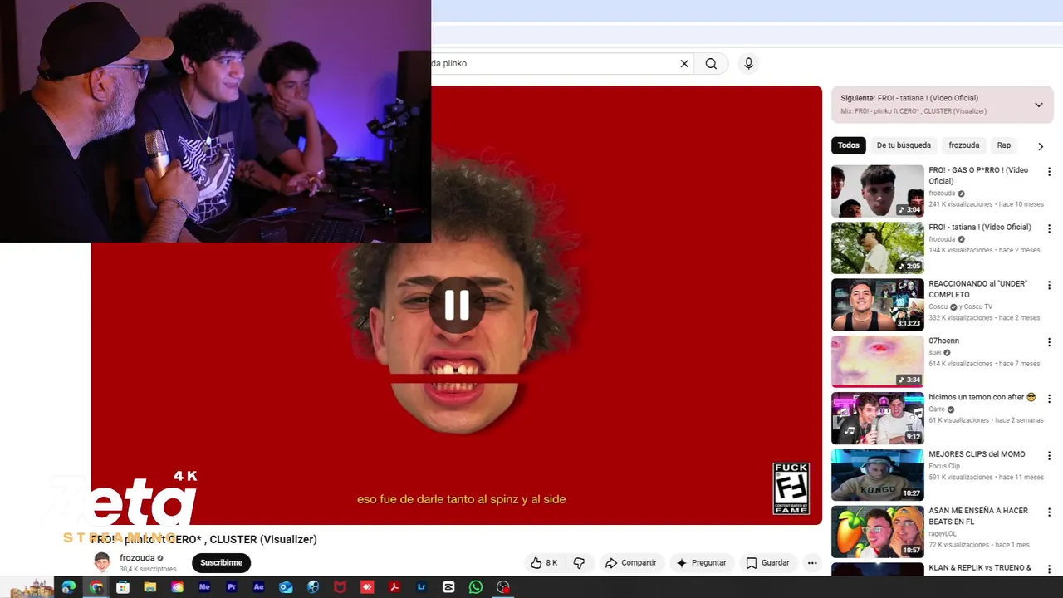This screenshot has width=1063, height=598.
Task: Click suei channel name
Action: click(x=935, y=352)
